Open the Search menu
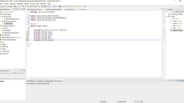Viewport: 184px width, 103px height. [x=26, y=4]
